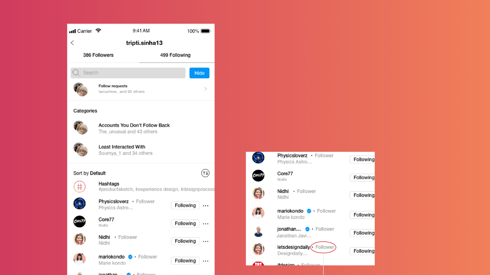
Task: Tap the back arrow beside tripti.sinha13
Action: [72, 43]
